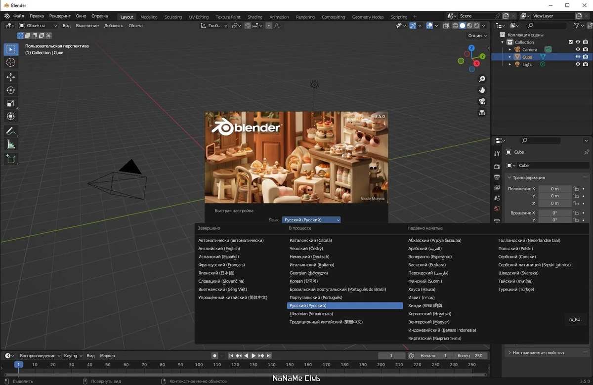Play the animation forward
This screenshot has width=593, height=385.
coord(254,356)
